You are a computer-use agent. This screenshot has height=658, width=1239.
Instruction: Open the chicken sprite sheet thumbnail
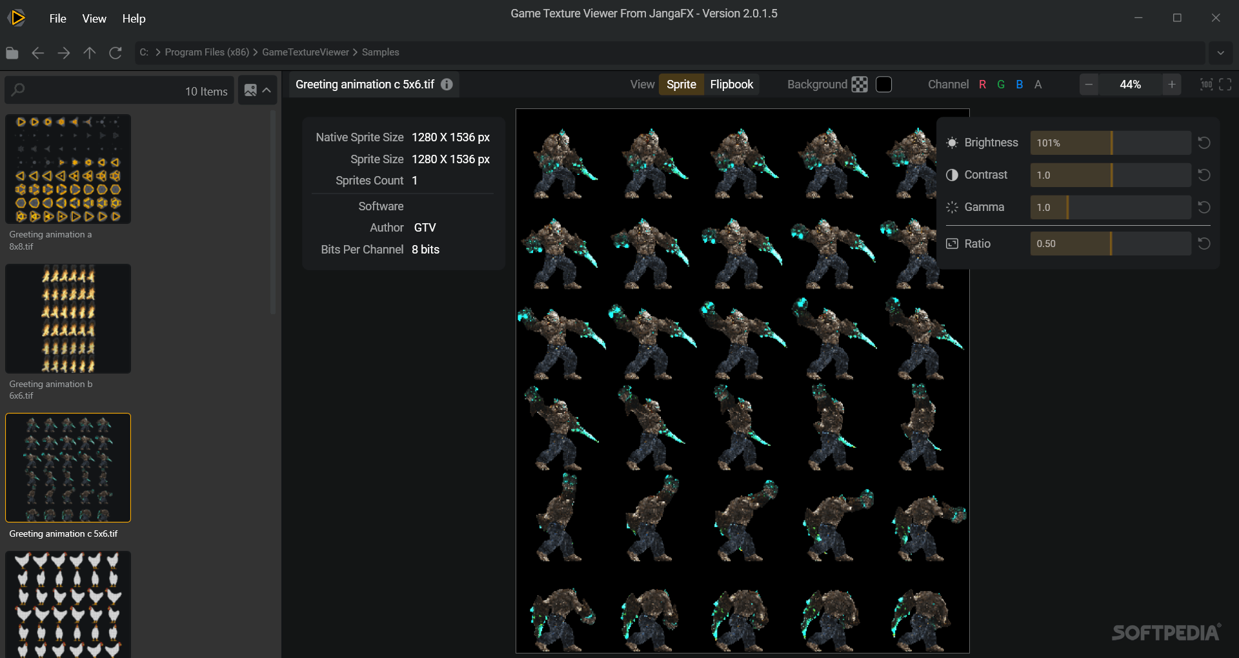pos(68,604)
